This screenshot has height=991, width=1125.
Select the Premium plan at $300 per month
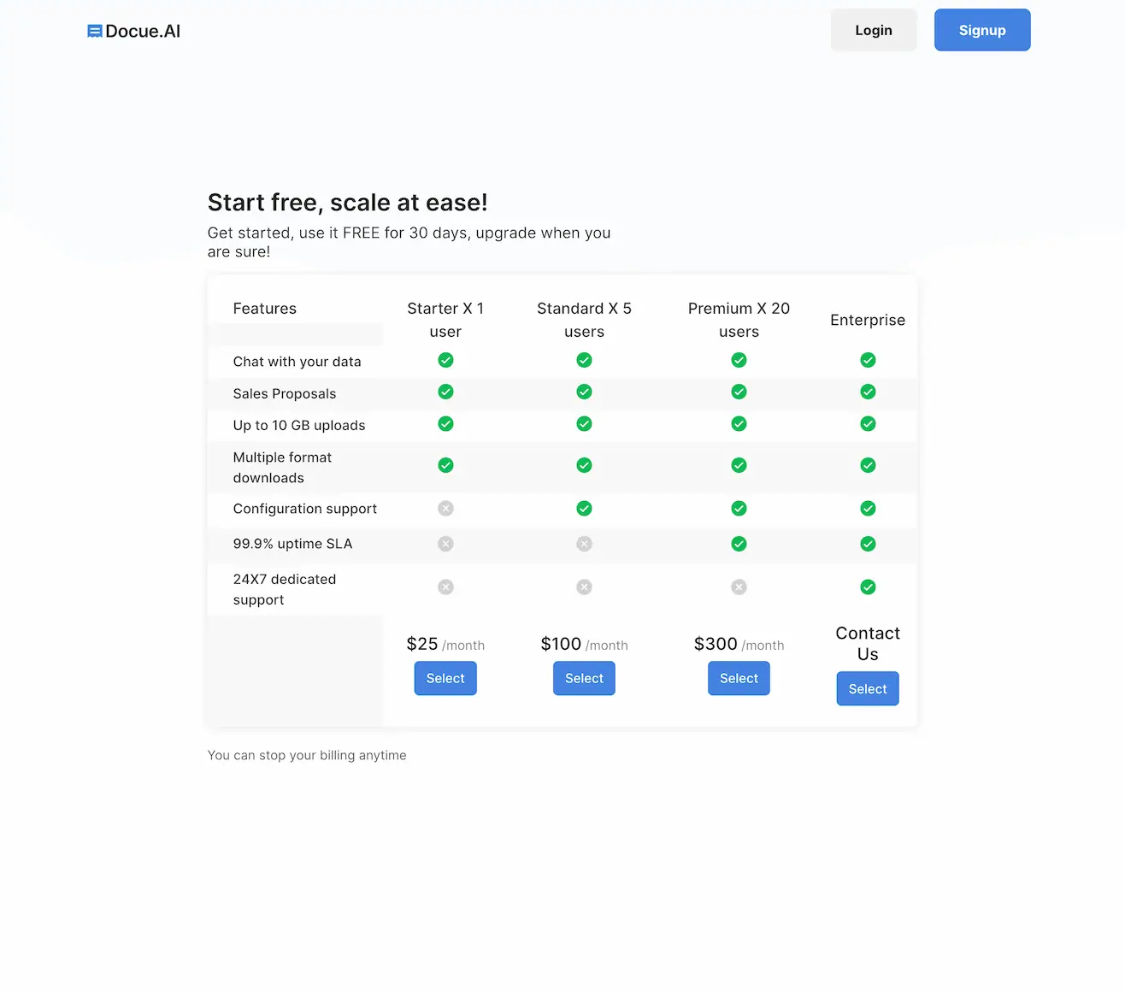pyautogui.click(x=739, y=678)
